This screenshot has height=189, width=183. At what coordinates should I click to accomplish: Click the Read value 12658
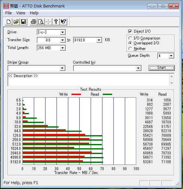click(x=166, y=118)
